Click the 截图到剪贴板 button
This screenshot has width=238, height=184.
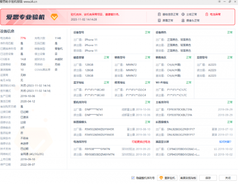coord(188,178)
